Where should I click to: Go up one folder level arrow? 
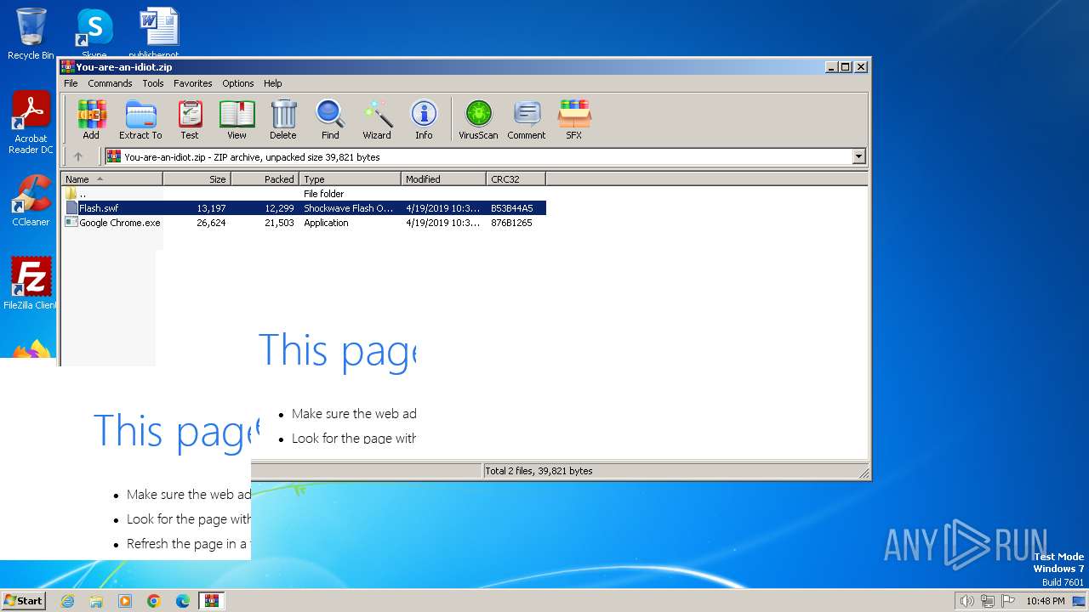coord(78,156)
